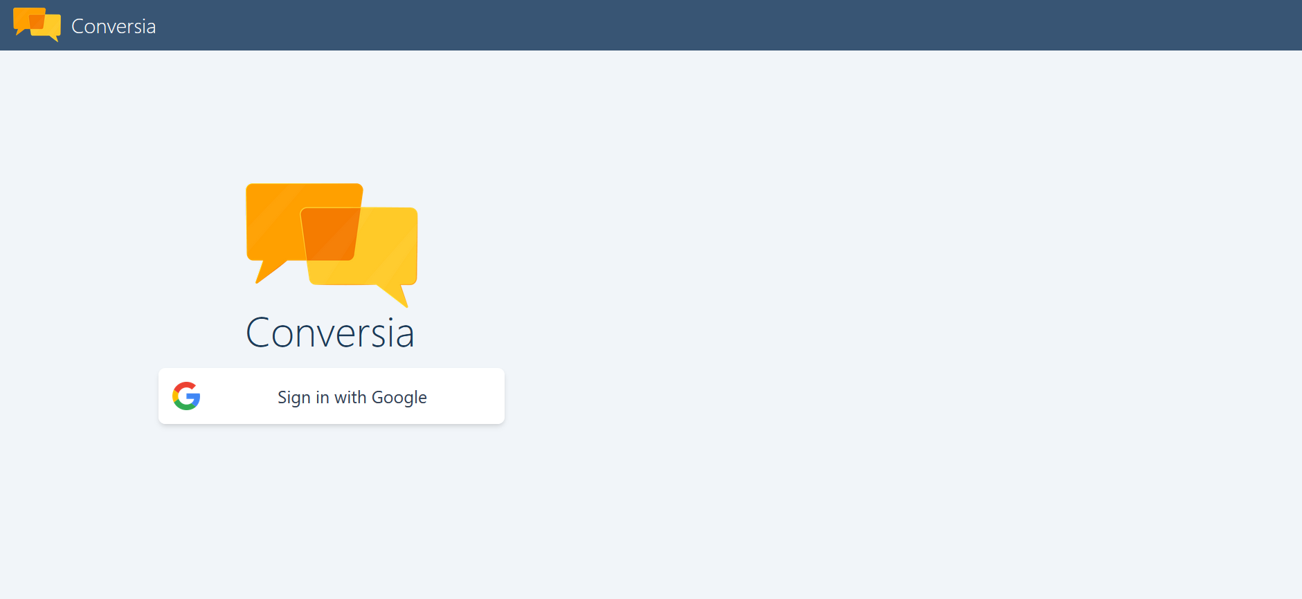Click the small orange bubble in header logo
Image resolution: width=1302 pixels, height=599 pixels.
tap(21, 17)
